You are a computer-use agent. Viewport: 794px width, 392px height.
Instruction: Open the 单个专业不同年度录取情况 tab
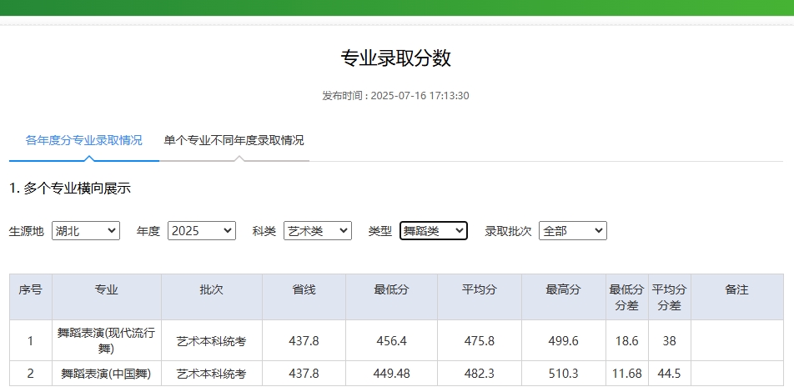point(234,140)
